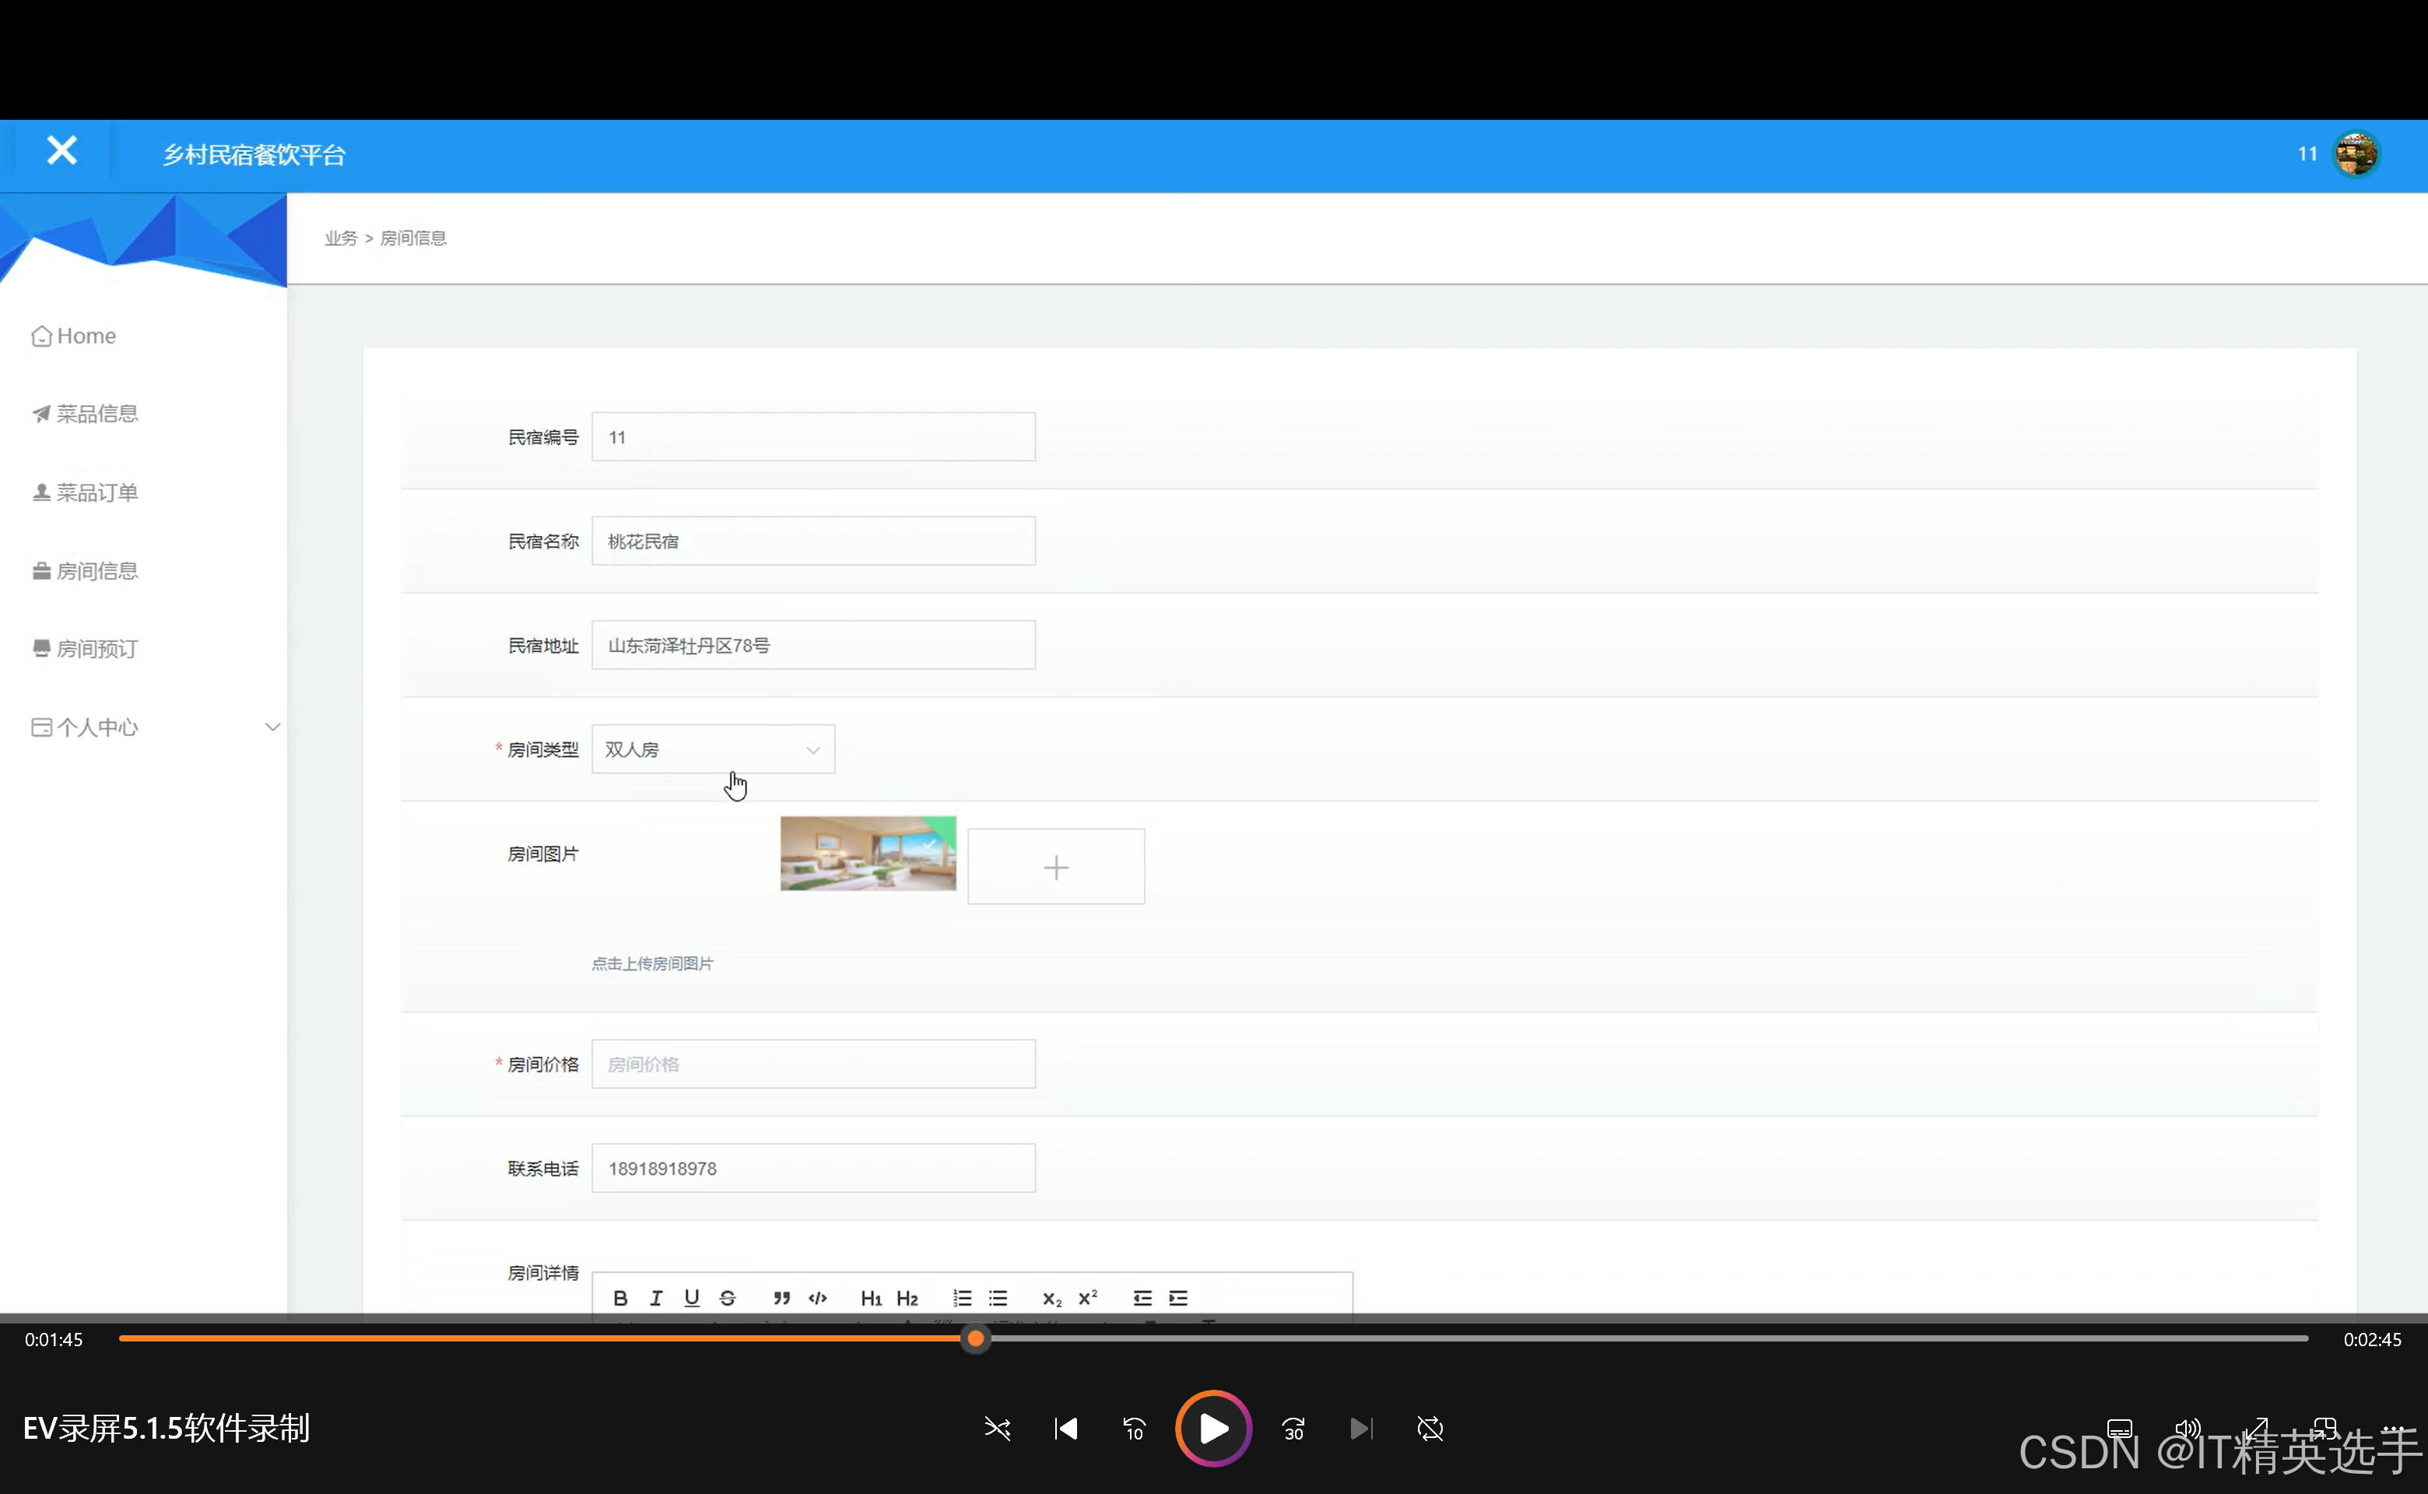
Task: Apply underline in the rich text editor
Action: (692, 1297)
